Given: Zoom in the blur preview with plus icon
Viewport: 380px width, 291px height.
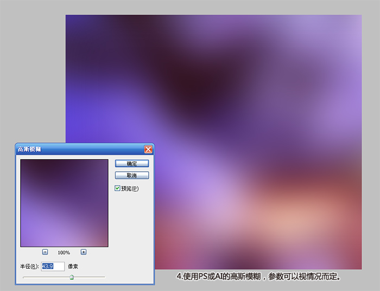Looking at the screenshot, I should (84, 252).
